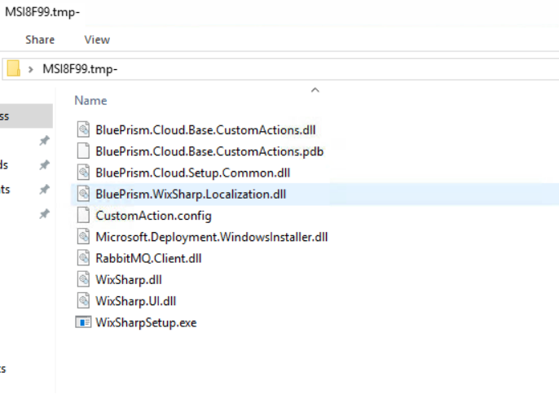559x394 pixels.
Task: Open the Share ribbon tab
Action: click(40, 40)
